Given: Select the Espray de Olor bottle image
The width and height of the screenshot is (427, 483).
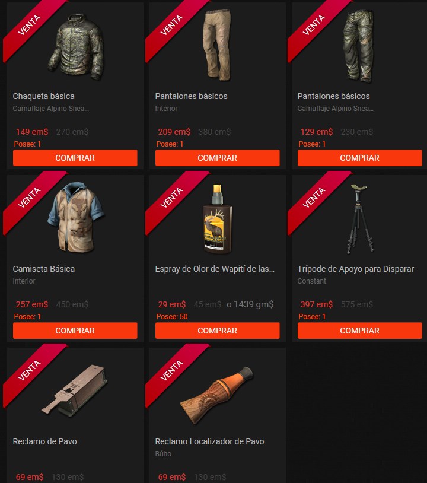Looking at the screenshot, I should (217, 219).
